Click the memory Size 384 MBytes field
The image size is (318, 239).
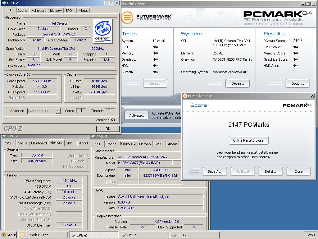tap(37, 161)
